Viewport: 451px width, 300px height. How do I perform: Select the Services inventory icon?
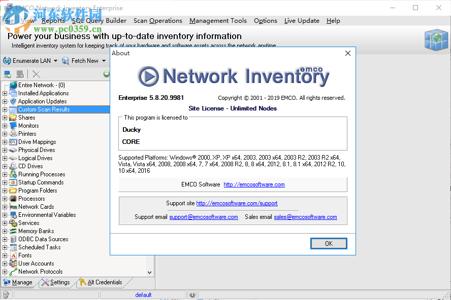click(13, 222)
